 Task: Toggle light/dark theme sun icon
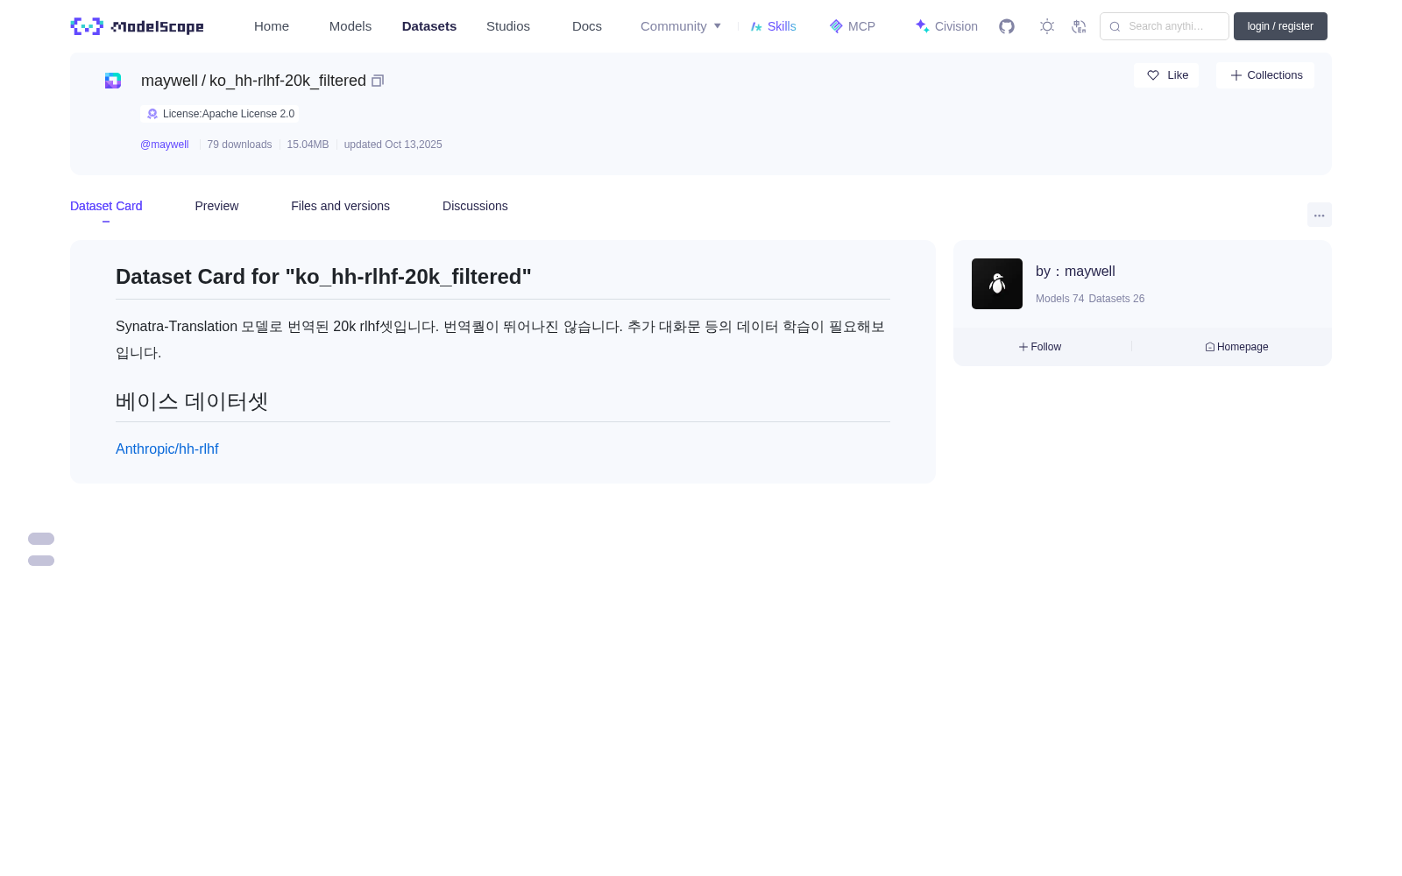[x=1047, y=26]
